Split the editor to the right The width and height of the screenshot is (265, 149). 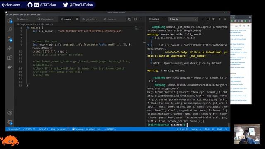pyautogui.click(x=135, y=19)
